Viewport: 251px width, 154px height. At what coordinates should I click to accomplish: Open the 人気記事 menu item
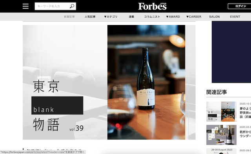(90, 16)
